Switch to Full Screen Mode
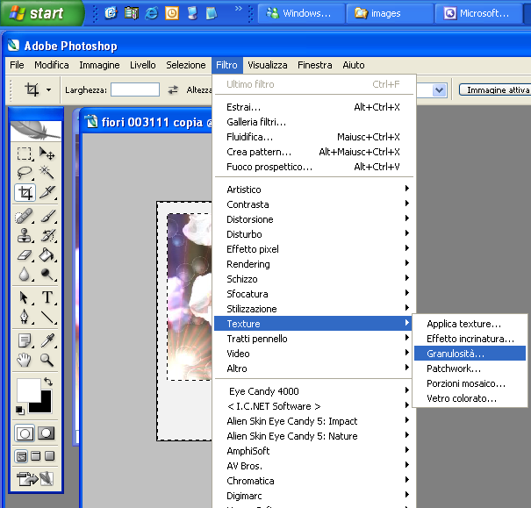 point(50,456)
